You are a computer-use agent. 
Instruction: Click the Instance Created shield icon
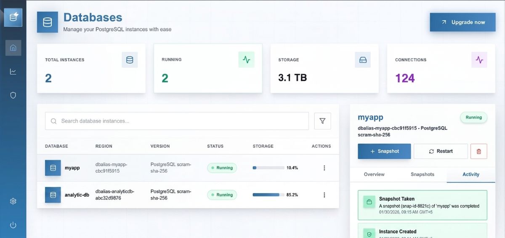(x=369, y=234)
